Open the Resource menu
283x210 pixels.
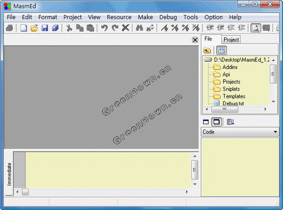coord(119,17)
